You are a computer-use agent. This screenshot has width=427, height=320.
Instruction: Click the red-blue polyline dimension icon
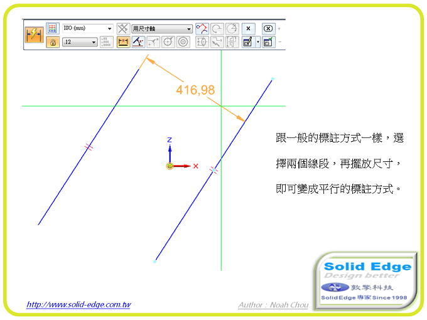point(202,28)
